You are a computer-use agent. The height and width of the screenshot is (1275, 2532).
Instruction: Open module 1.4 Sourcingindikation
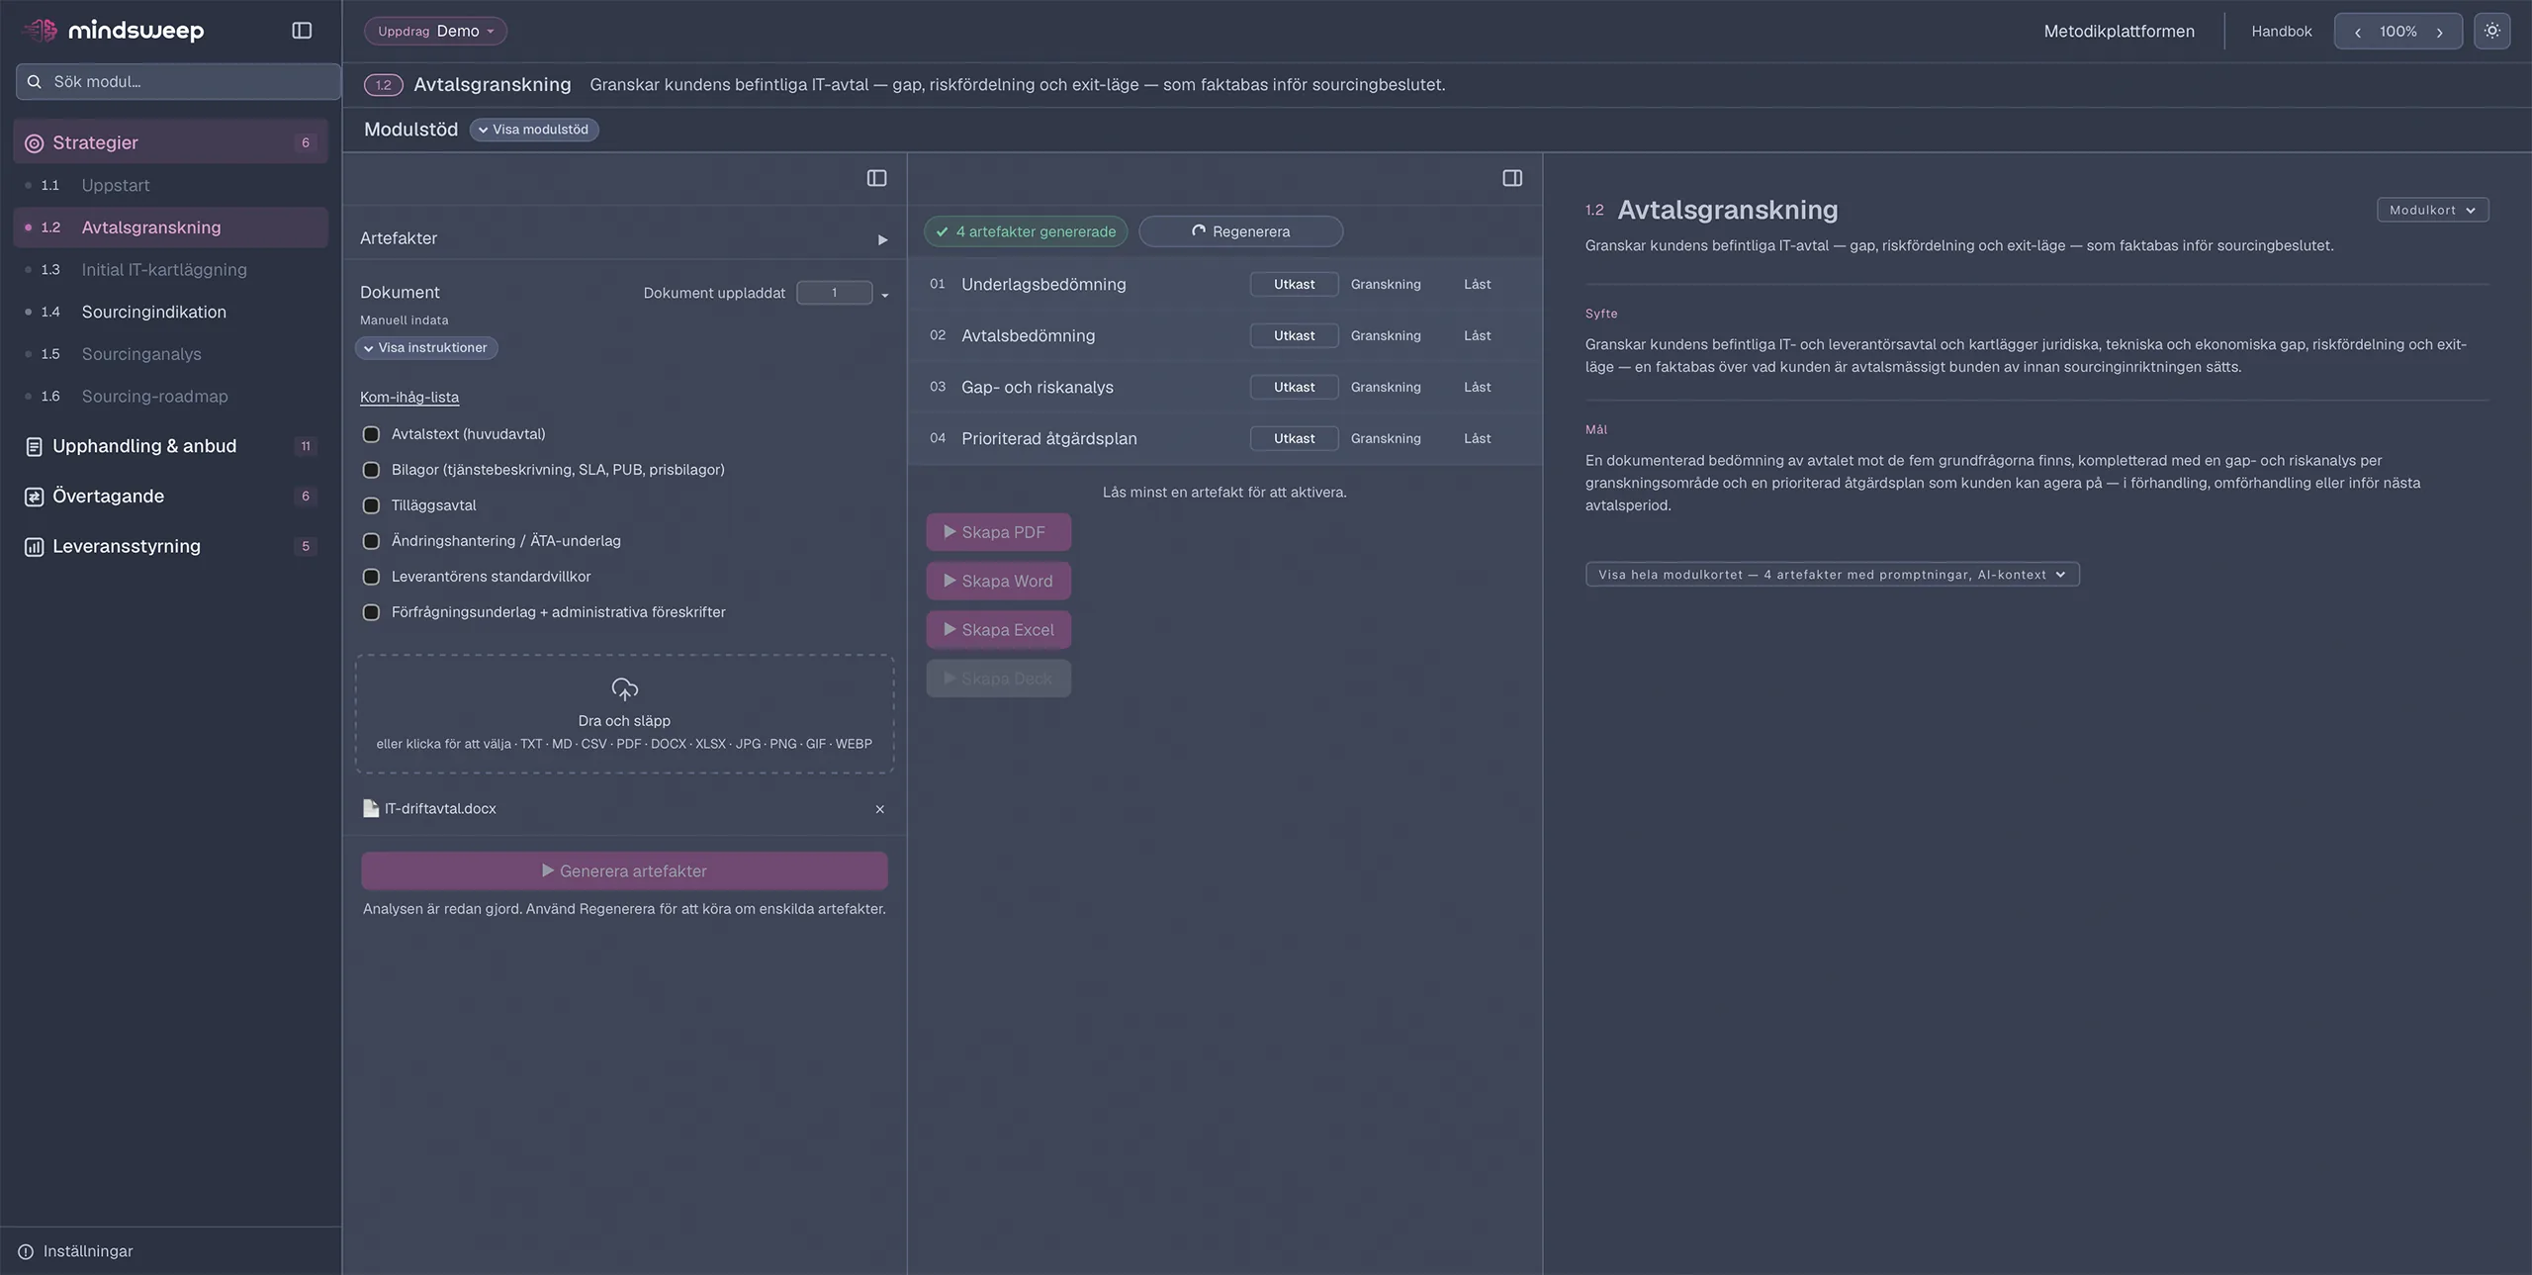(170, 312)
